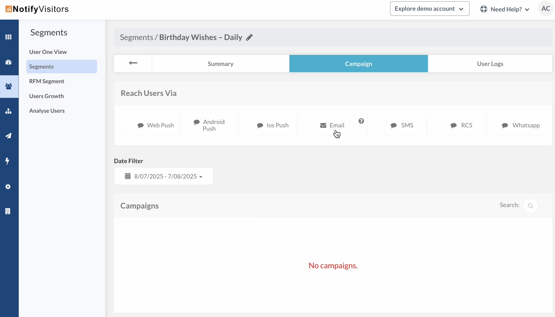The height and width of the screenshot is (317, 555).
Task: Click the sitemap hierarchy icon in sidebar
Action: [x=8, y=111]
